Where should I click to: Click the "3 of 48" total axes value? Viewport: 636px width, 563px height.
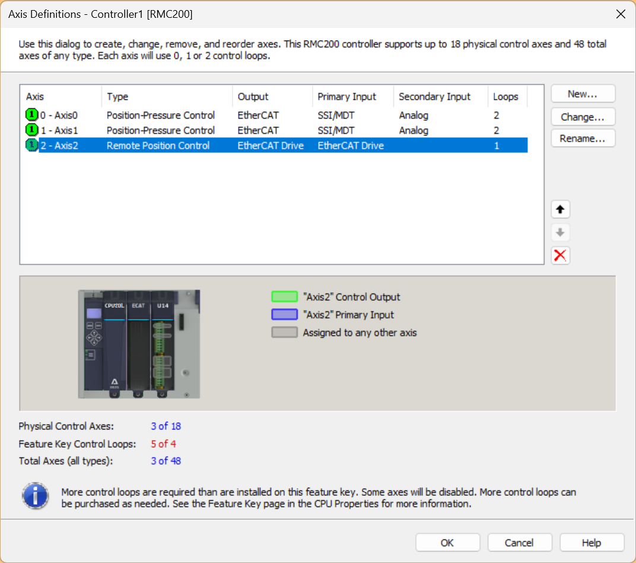point(166,461)
